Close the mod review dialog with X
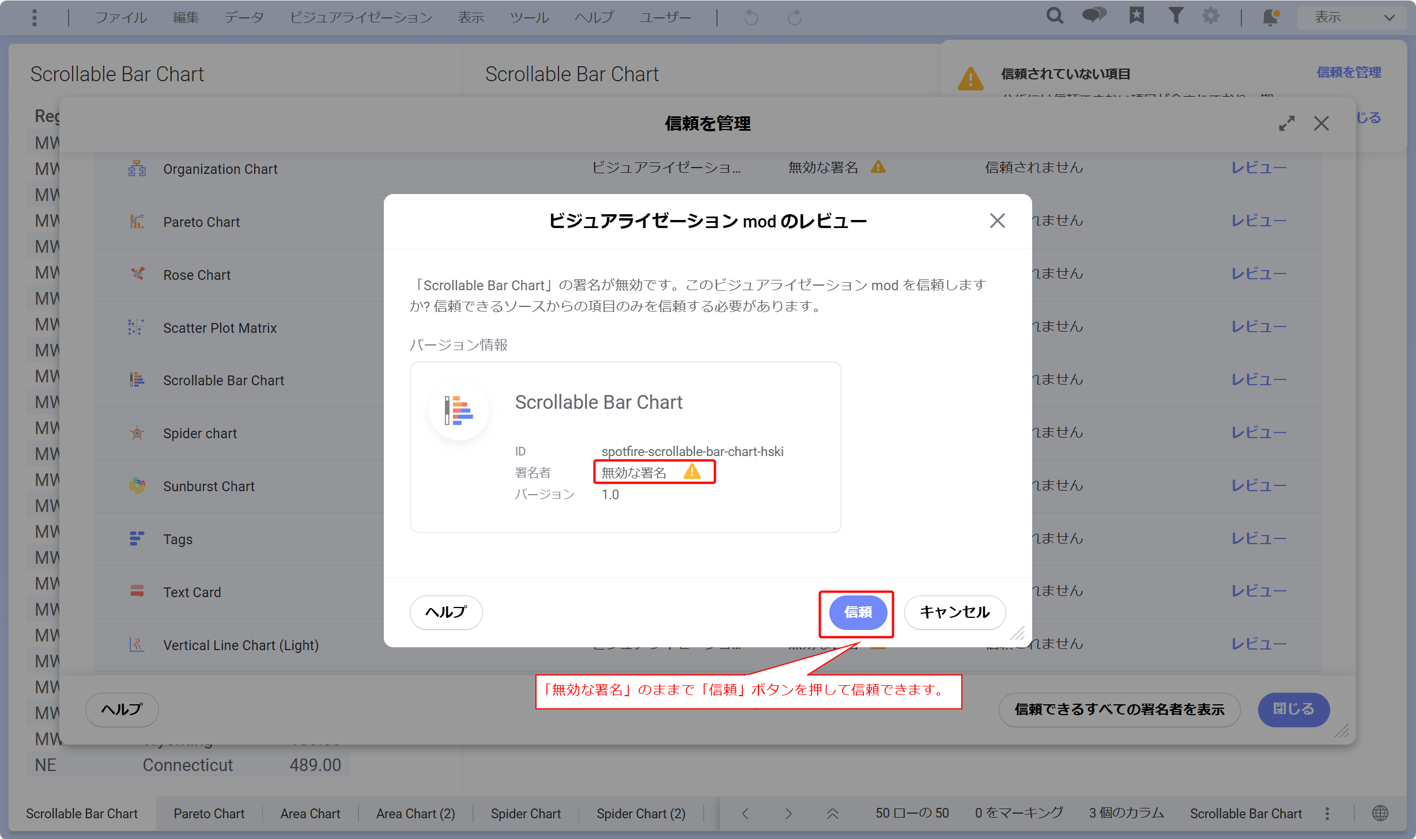The width and height of the screenshot is (1416, 839). (x=997, y=221)
